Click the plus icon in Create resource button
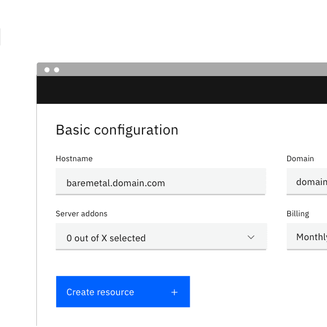The width and height of the screenshot is (327, 327). (x=174, y=292)
